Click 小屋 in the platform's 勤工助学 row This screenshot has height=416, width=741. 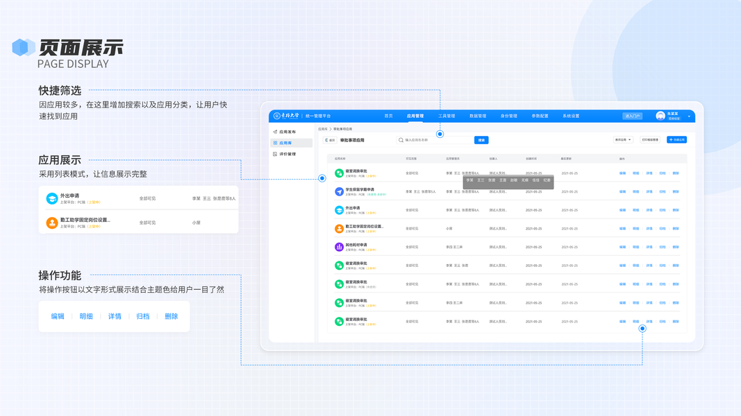[449, 229]
